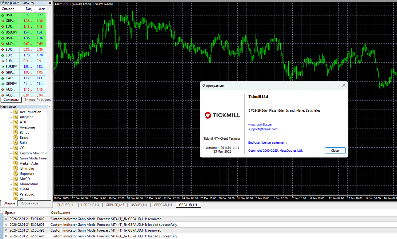Open the www.tickmill.com link

click(x=260, y=125)
